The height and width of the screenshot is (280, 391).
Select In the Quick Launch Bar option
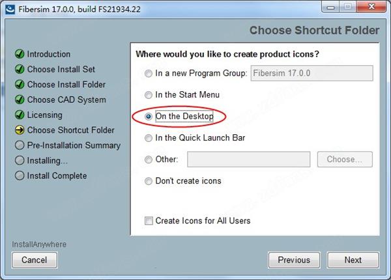point(149,138)
